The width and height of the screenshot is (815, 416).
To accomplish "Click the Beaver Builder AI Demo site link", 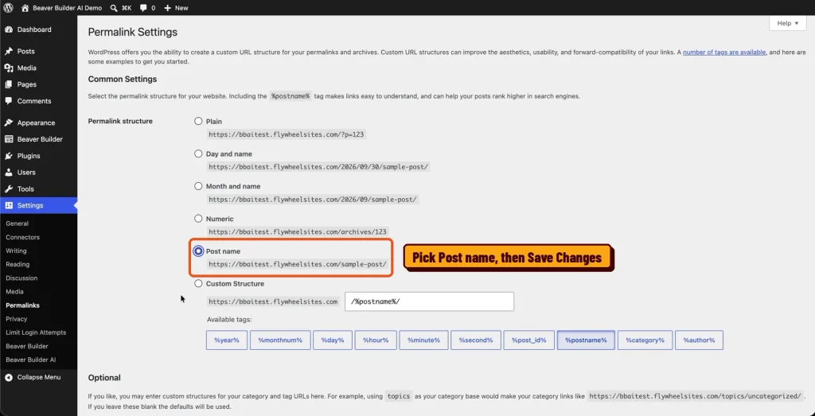I will click(67, 8).
